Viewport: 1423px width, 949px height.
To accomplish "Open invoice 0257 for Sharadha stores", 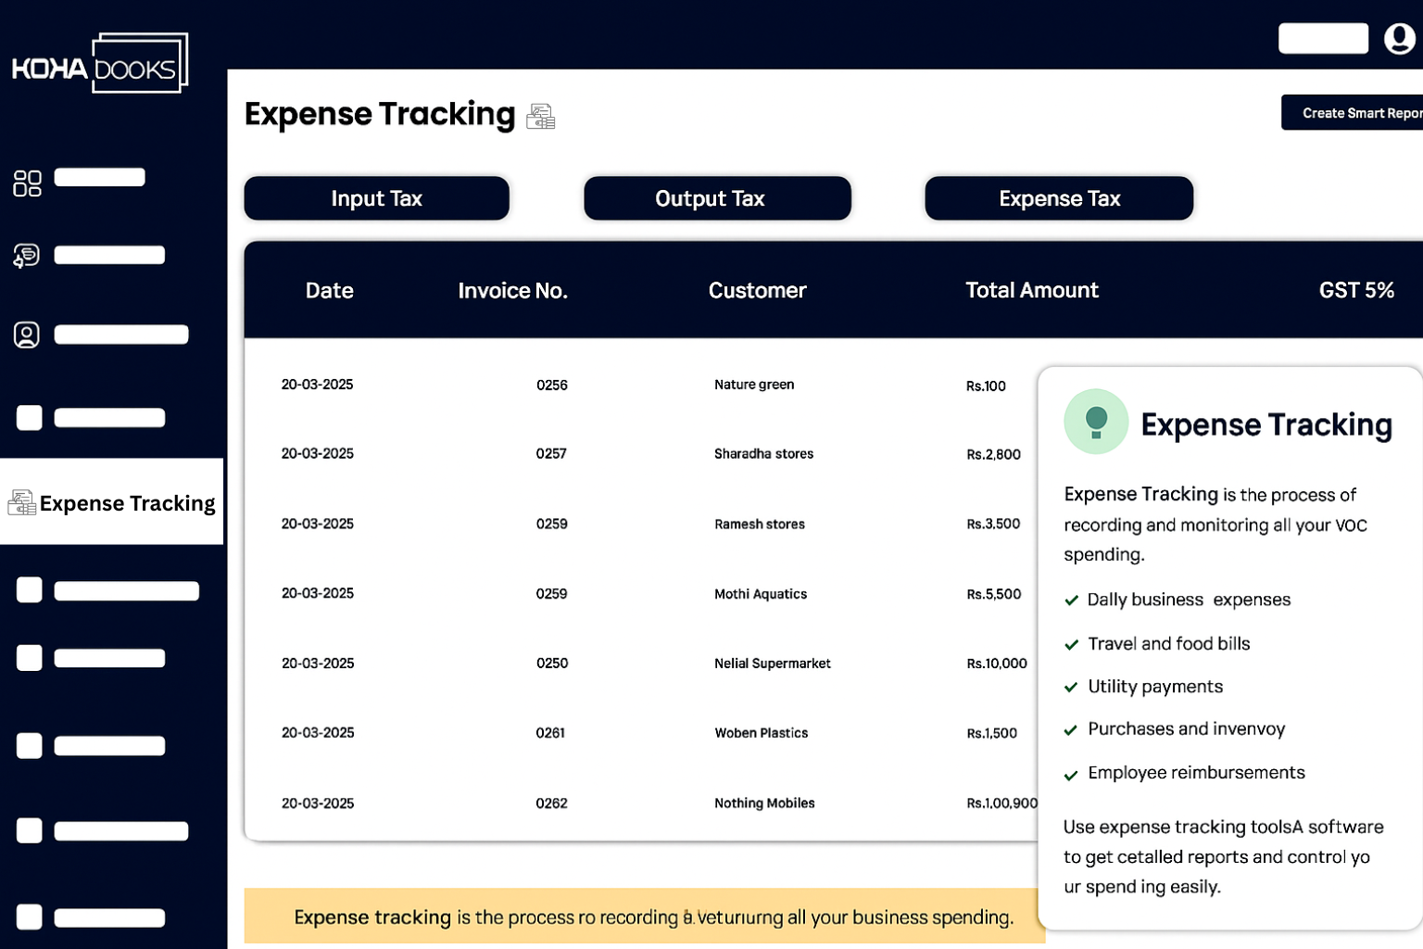I will pos(551,454).
